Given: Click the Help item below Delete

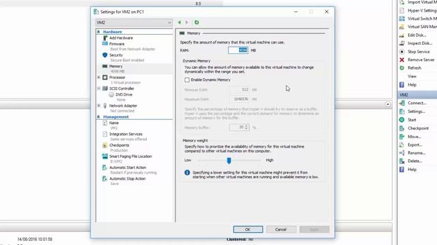Looking at the screenshot, I should [x=412, y=169].
